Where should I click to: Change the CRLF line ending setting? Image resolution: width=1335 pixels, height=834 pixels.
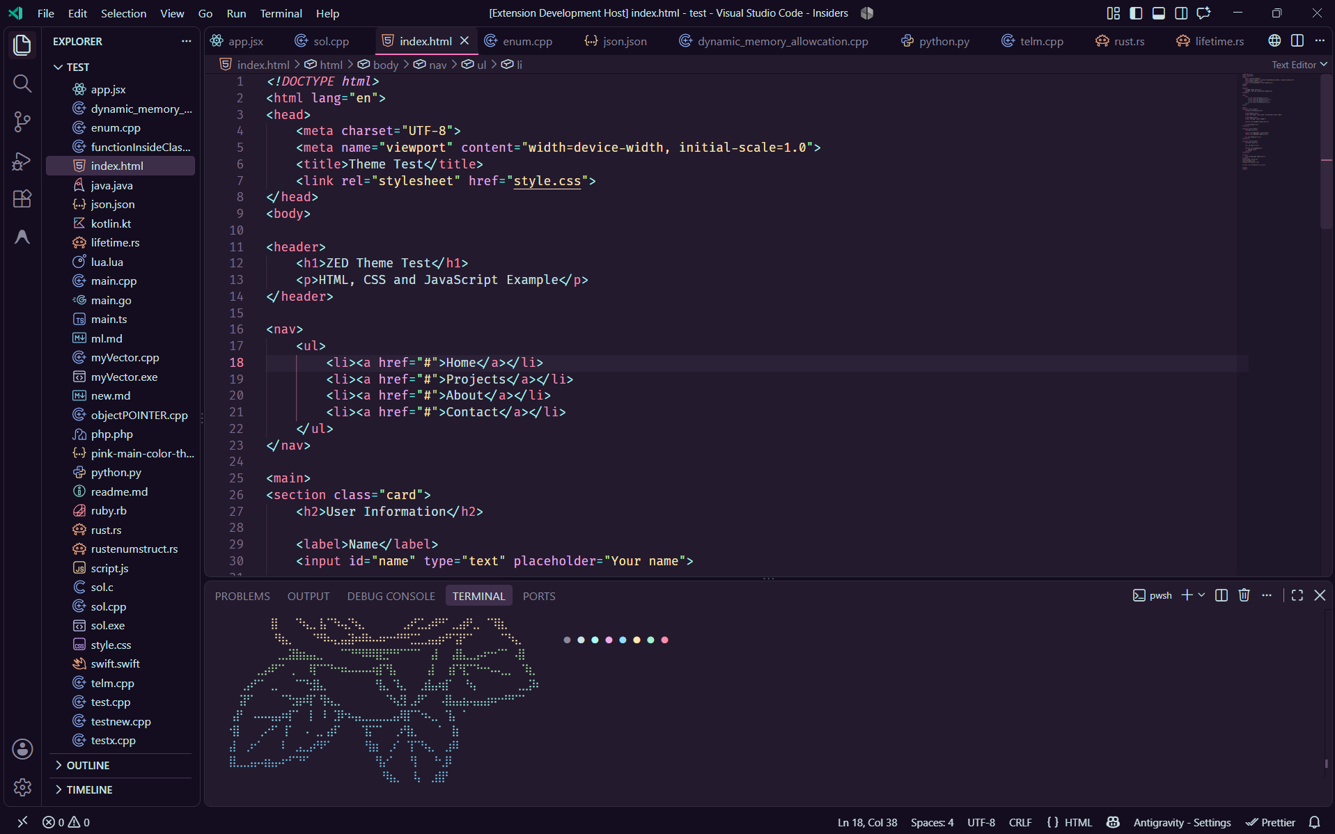click(1020, 822)
